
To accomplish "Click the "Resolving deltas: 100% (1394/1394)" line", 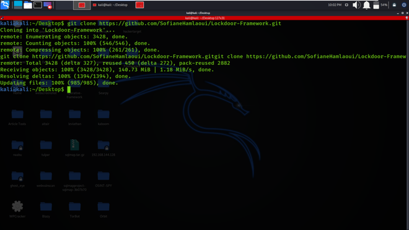I will tap(66, 76).
